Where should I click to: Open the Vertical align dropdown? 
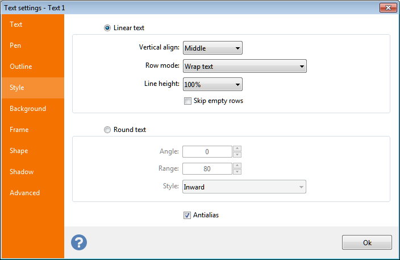(213, 48)
